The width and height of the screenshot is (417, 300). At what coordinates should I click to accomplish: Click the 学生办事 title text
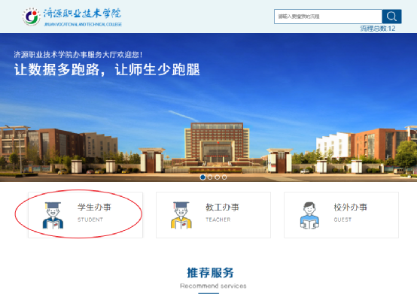click(94, 207)
